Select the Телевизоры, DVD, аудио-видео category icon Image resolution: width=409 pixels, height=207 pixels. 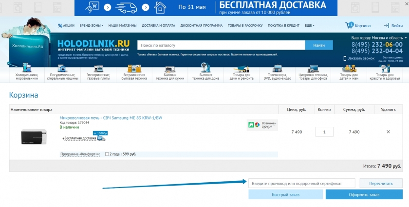(x=278, y=69)
